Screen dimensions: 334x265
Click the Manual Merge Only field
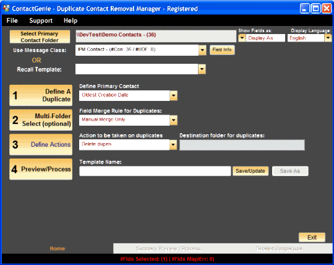pos(124,120)
